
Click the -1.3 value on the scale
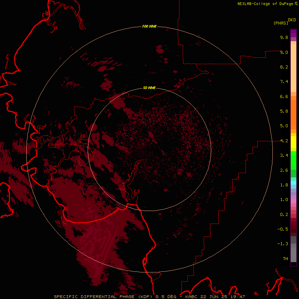[x=283, y=244]
